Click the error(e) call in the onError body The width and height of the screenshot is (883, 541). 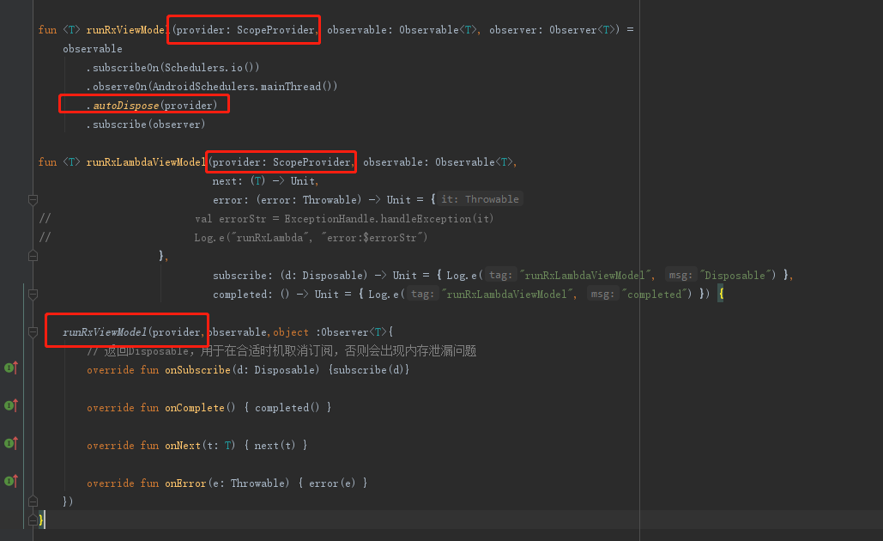pyautogui.click(x=332, y=483)
